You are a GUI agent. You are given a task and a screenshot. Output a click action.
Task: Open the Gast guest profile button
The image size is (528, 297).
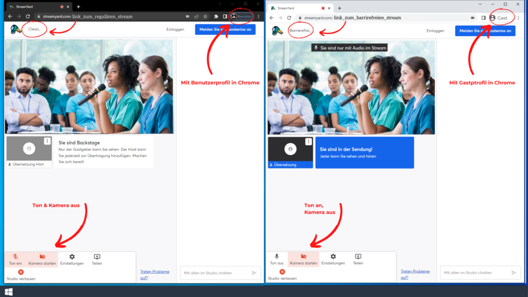499,18
